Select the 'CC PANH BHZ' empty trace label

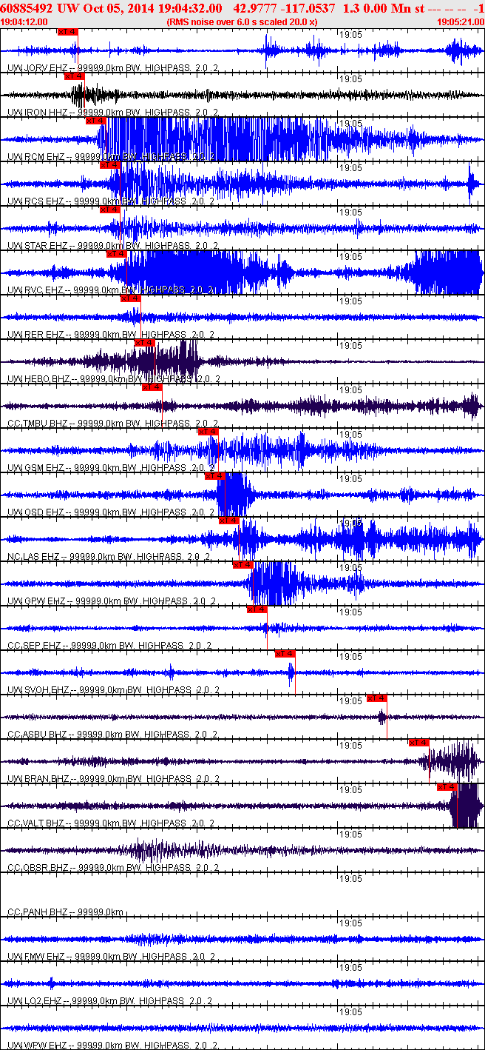[37, 912]
